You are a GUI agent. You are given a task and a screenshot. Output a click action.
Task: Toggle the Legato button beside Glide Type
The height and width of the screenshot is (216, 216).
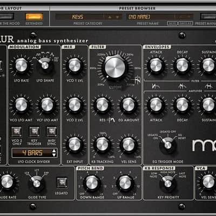[x=62, y=183]
